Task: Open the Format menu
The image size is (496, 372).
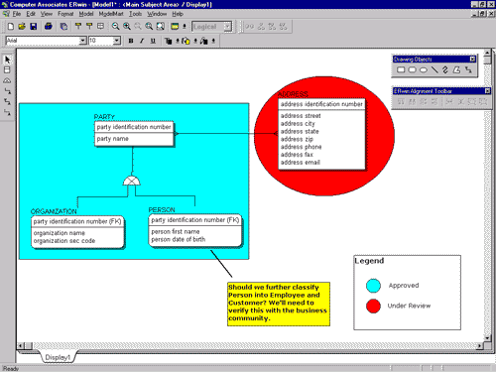Action: [65, 14]
